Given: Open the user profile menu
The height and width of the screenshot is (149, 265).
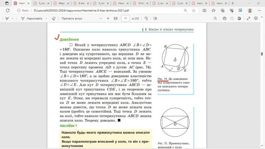Looking at the screenshot, I should [x=250, y=10].
